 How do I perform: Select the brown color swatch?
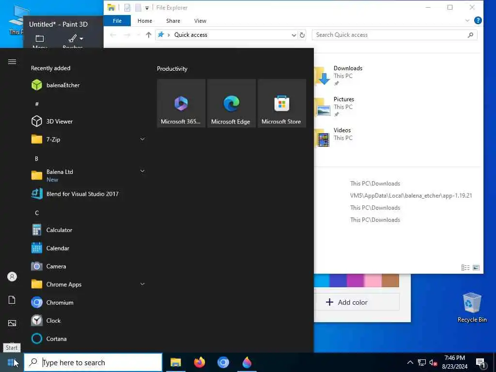click(390, 280)
